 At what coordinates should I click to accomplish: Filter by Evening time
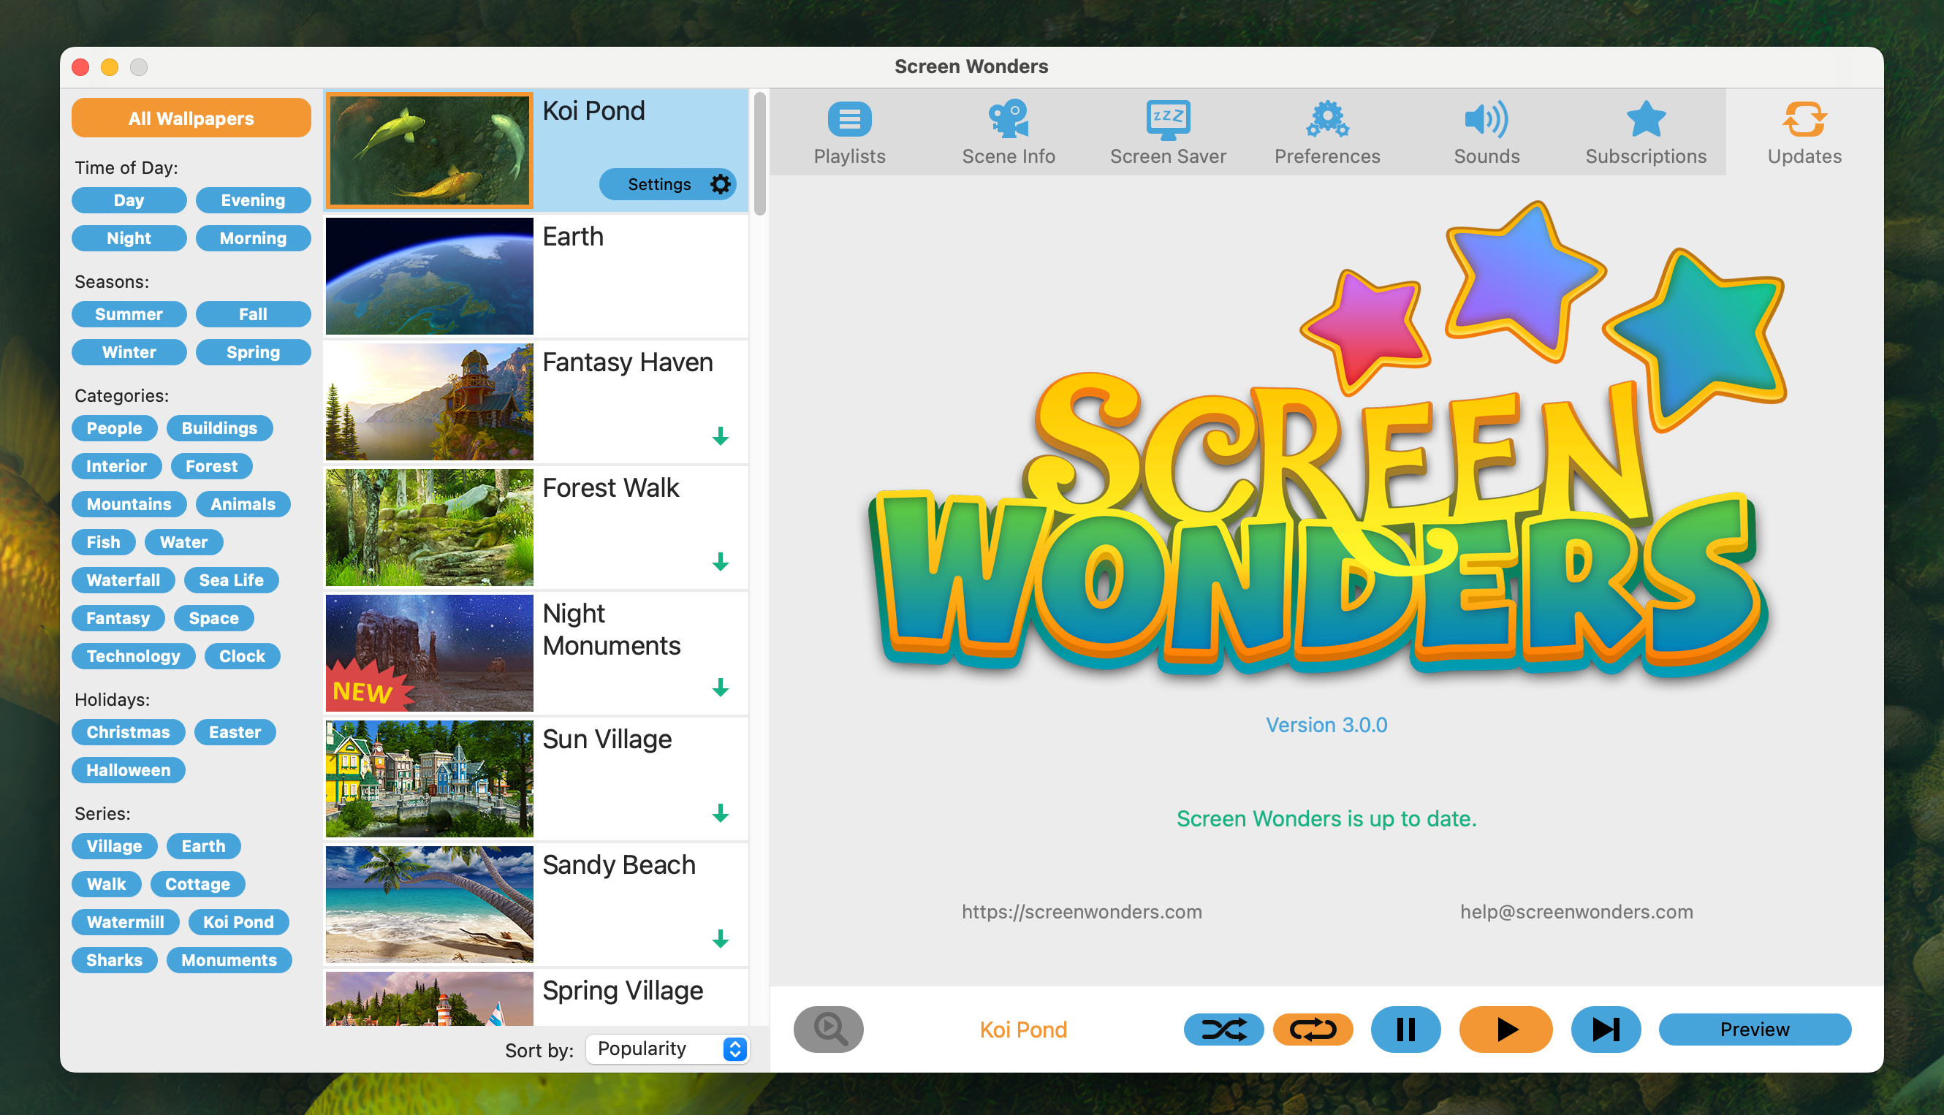254,200
